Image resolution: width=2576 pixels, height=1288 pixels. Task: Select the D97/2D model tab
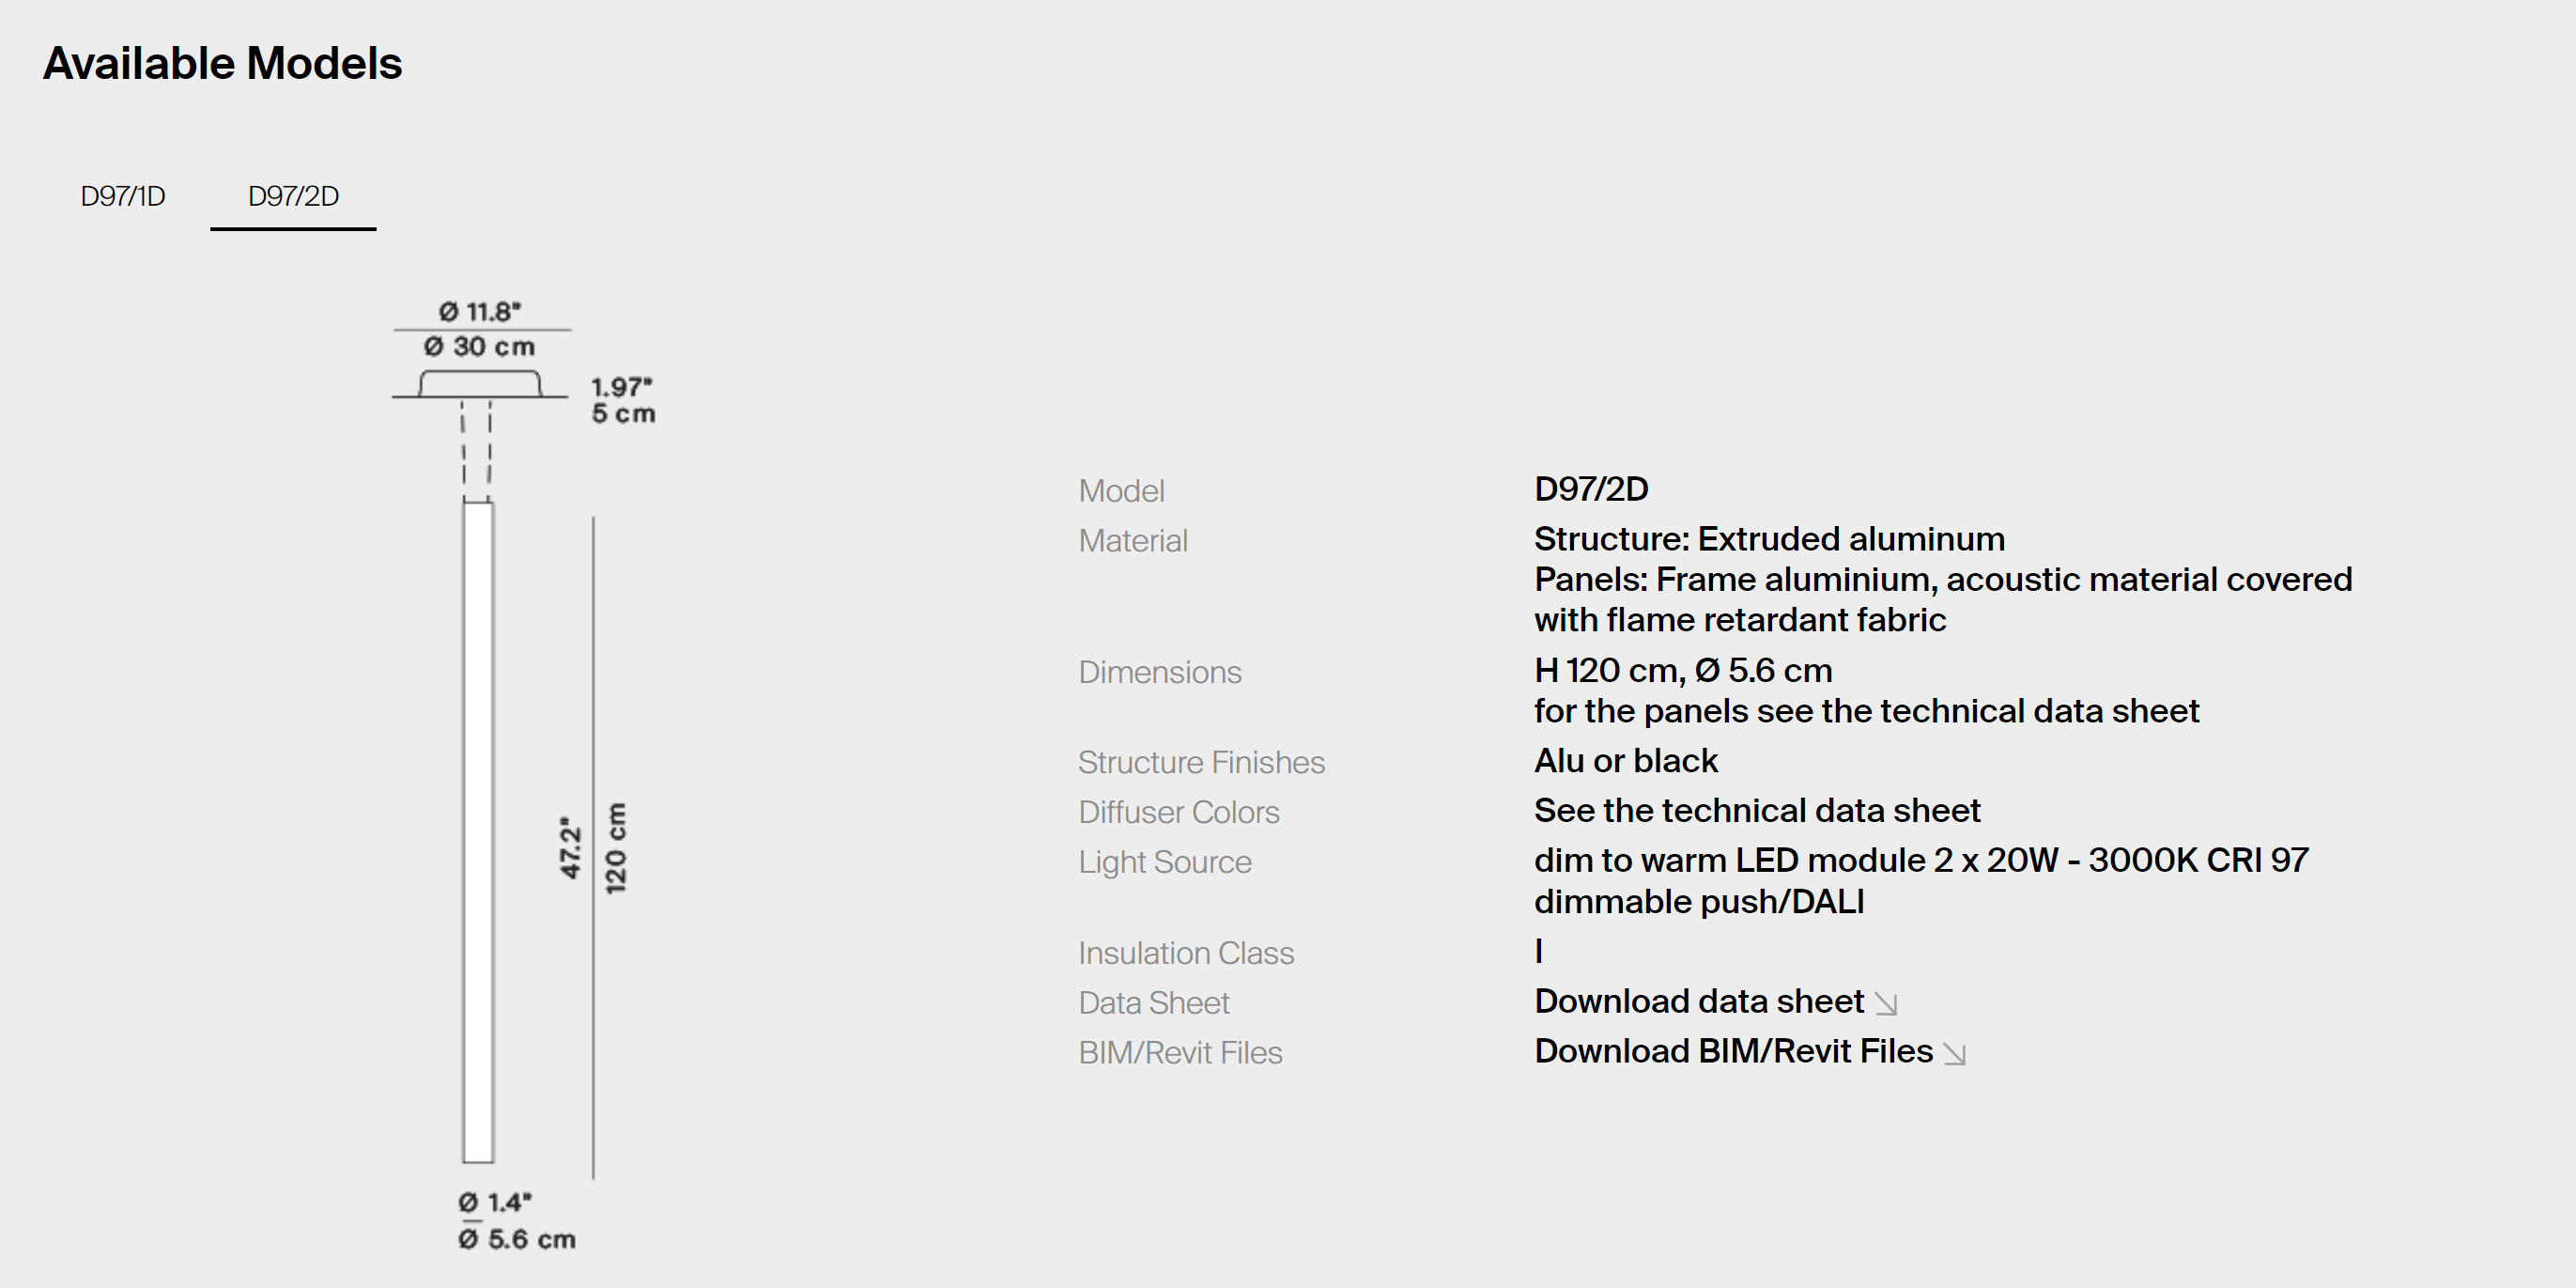coord(293,196)
